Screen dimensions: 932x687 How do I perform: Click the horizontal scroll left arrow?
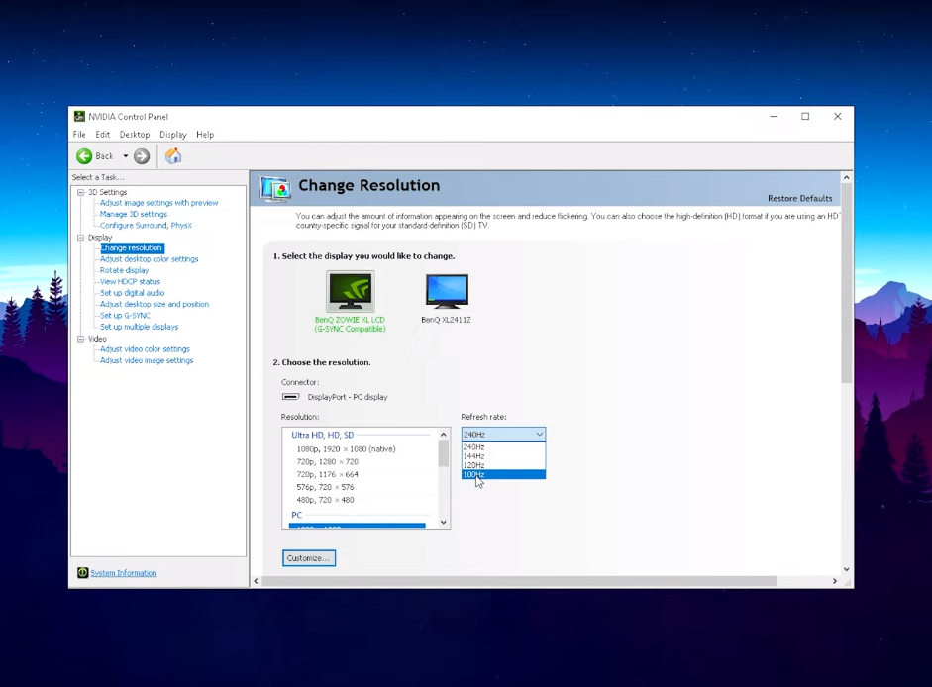click(257, 581)
